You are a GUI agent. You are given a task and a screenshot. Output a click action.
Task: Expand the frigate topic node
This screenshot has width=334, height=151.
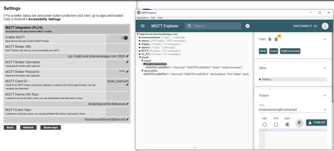coord(140,44)
